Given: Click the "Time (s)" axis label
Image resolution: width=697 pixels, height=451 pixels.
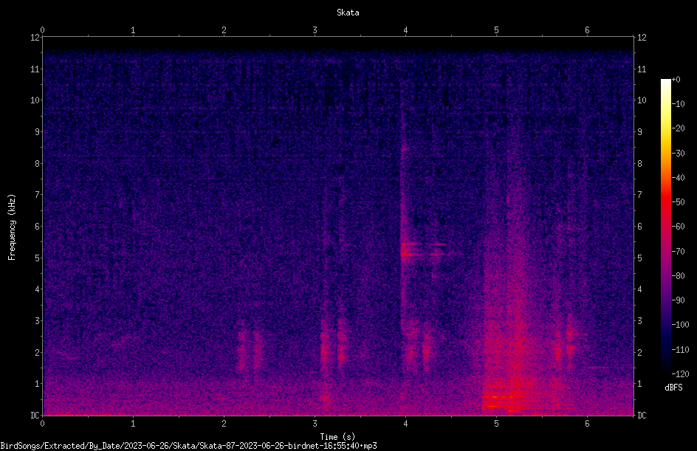Looking at the screenshot, I should [x=337, y=437].
